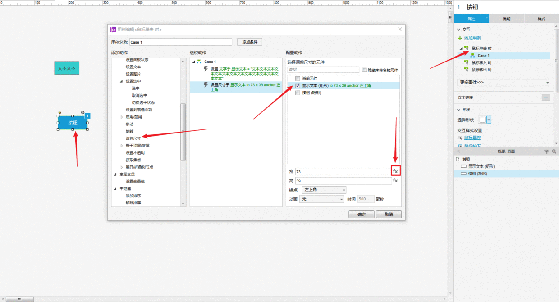Click the search icon in the 概要 outline panel
This screenshot has height=302, width=559.
(554, 151)
